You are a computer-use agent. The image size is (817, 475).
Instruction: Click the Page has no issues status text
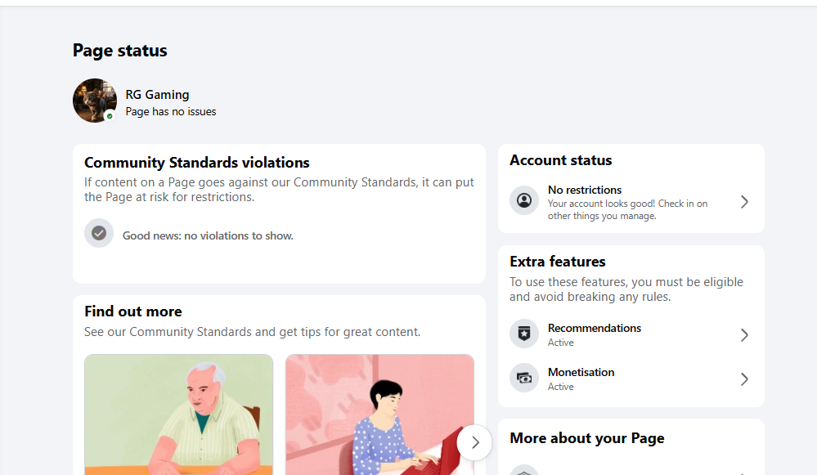[x=171, y=111]
